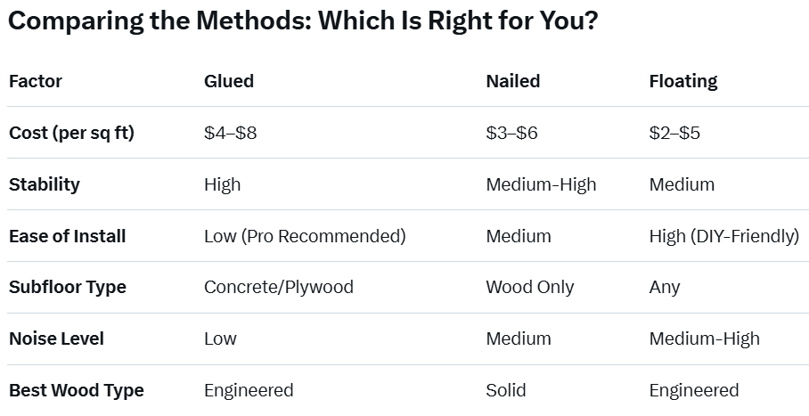Click the 'Glued' column header
The width and height of the screenshot is (809, 416).
pyautogui.click(x=229, y=81)
